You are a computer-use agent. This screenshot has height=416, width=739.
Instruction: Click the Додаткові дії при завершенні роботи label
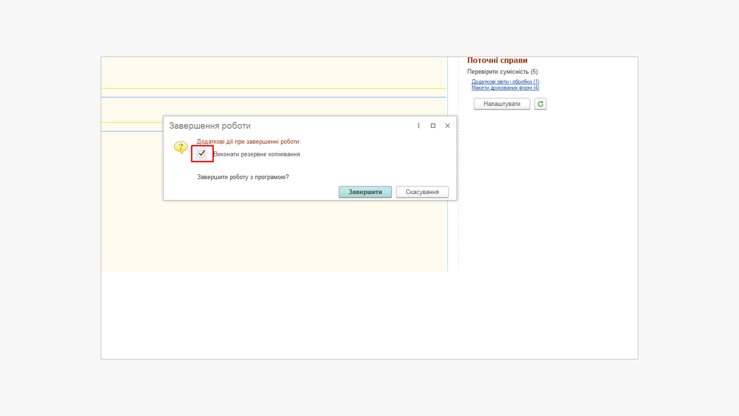pyautogui.click(x=248, y=142)
